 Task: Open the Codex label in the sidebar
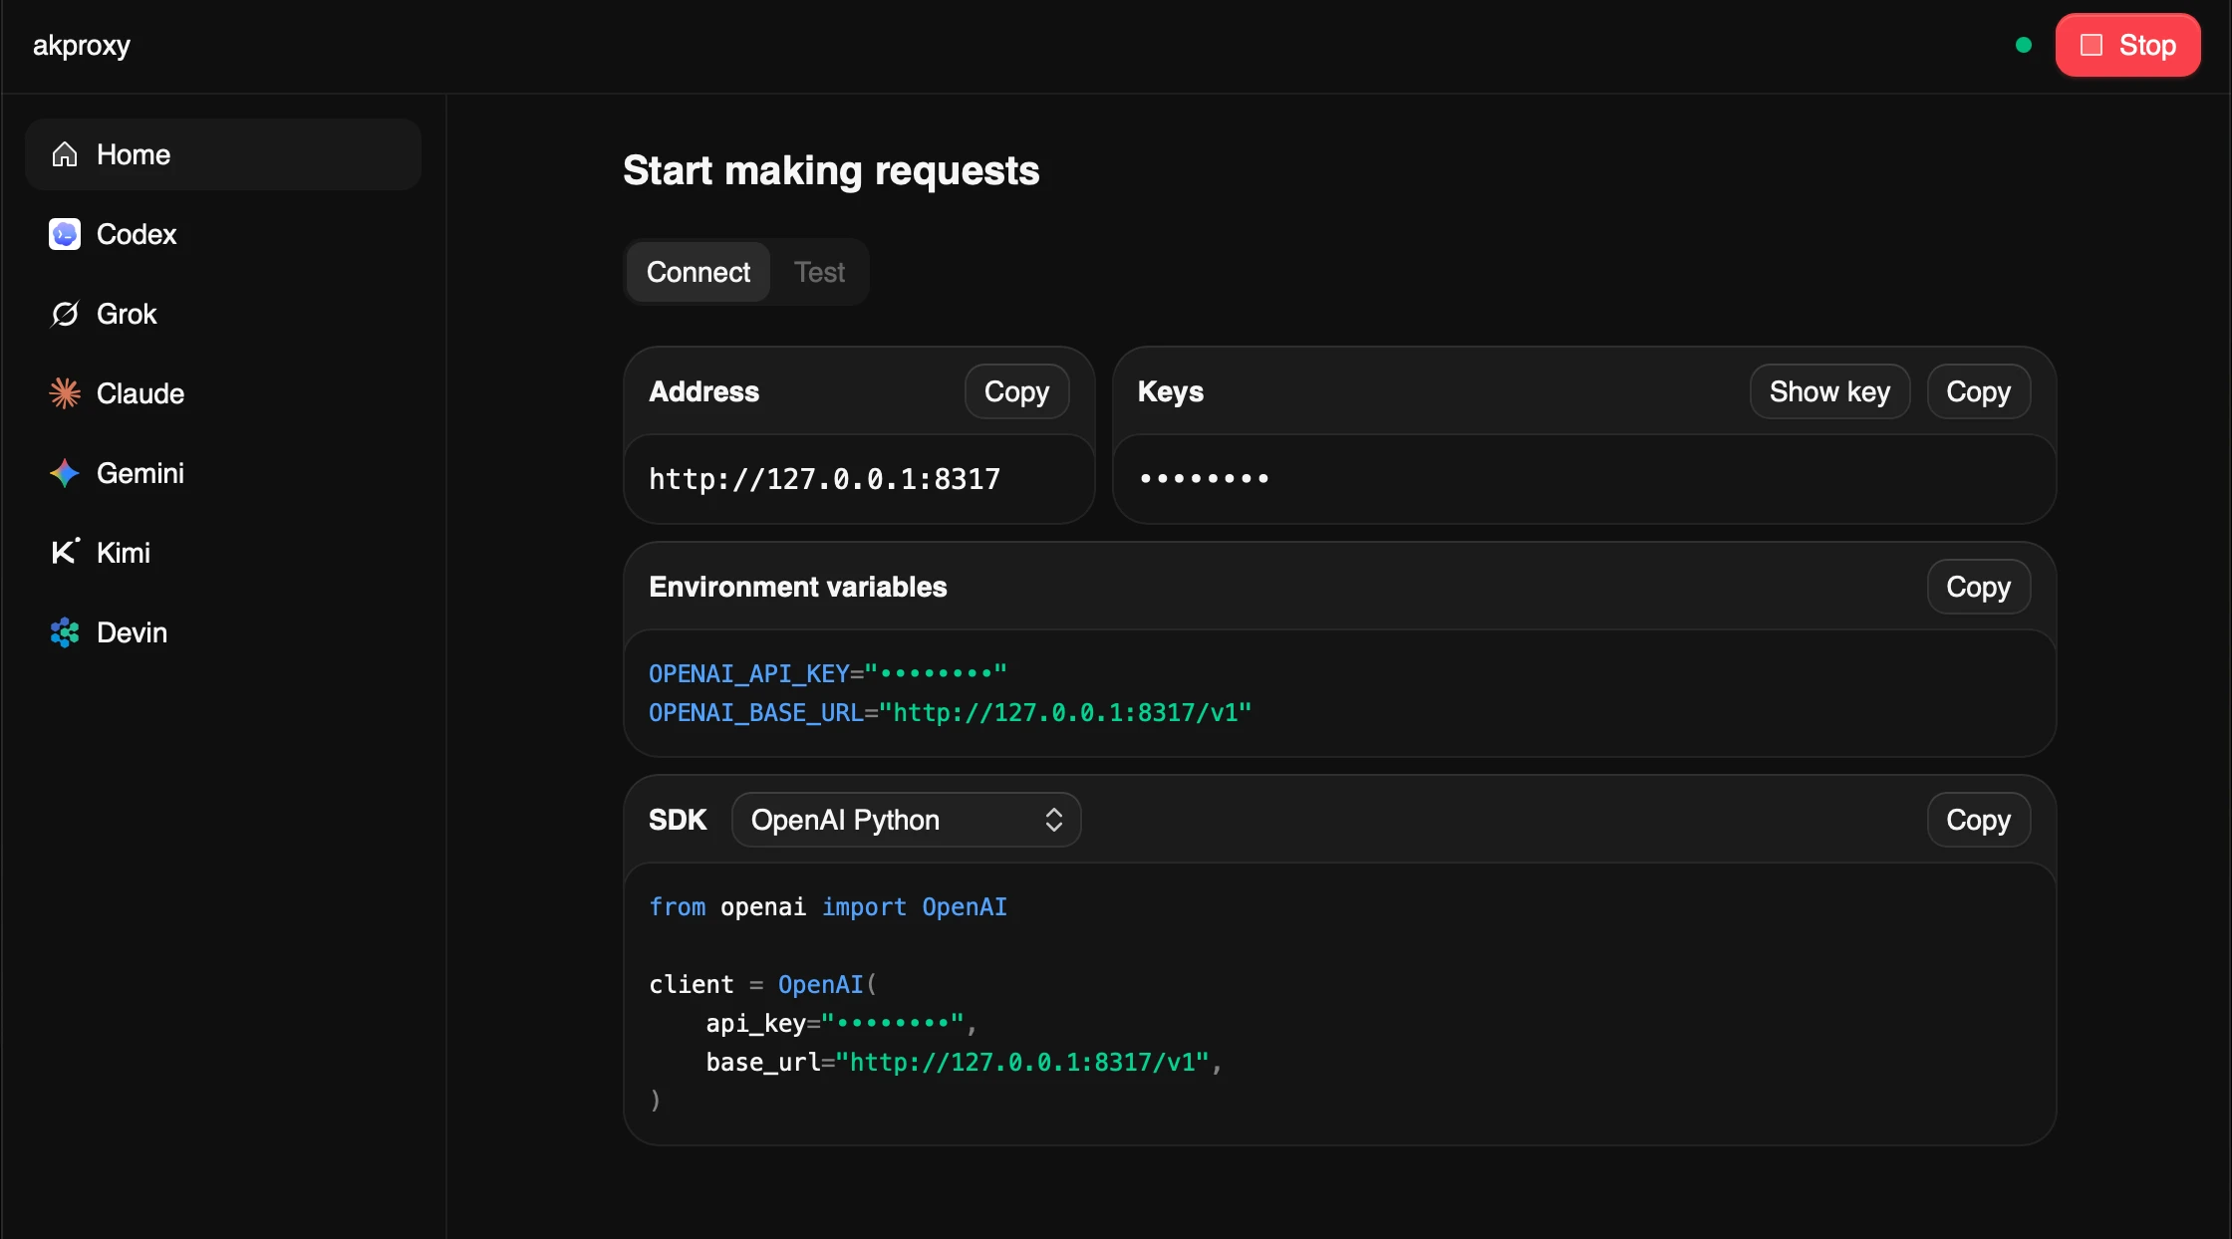(x=137, y=234)
